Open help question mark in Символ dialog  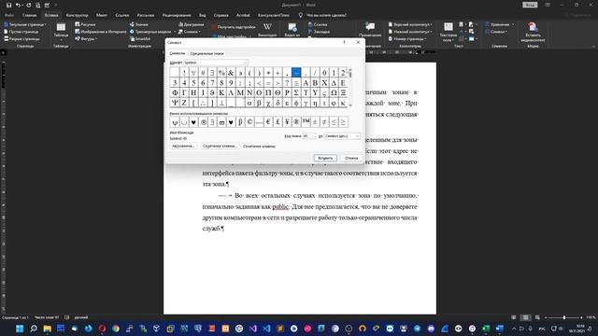[x=345, y=42]
